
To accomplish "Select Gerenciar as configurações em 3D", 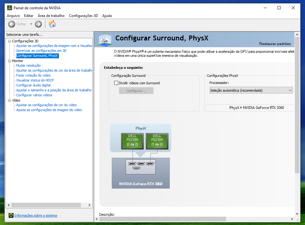I will tap(41, 51).
